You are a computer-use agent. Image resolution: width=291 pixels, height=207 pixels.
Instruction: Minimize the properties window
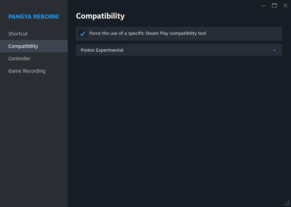coord(263,6)
